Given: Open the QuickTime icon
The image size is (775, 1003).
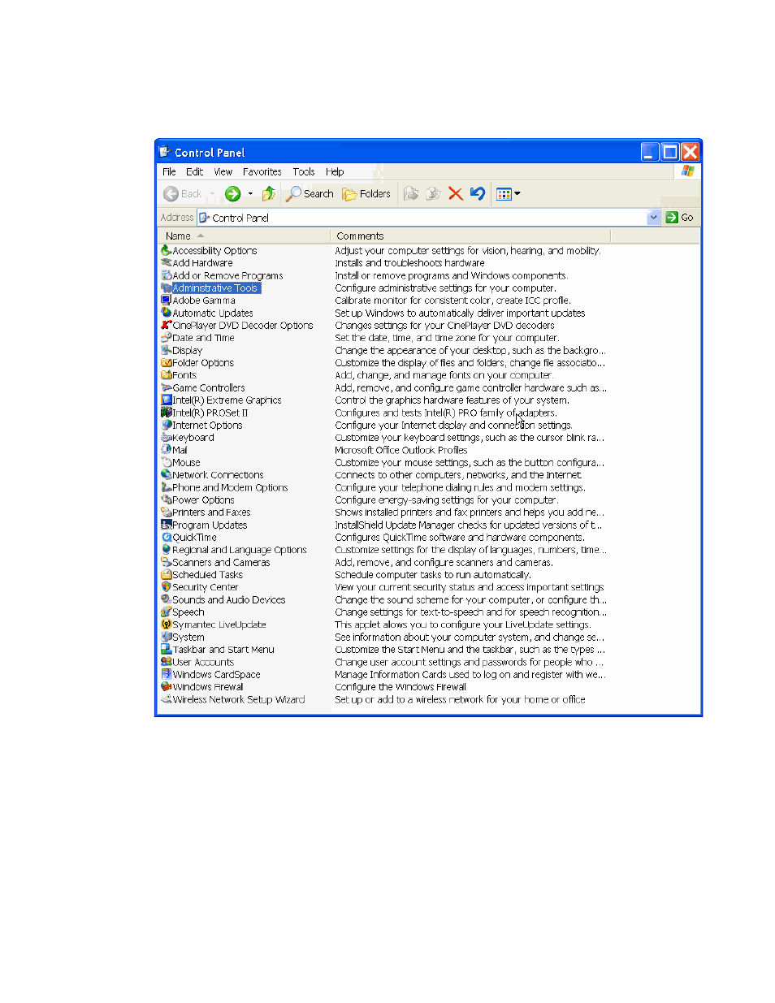Looking at the screenshot, I should coord(167,538).
